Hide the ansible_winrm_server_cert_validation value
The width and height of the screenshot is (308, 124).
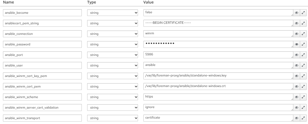pyautogui.click(x=297, y=108)
